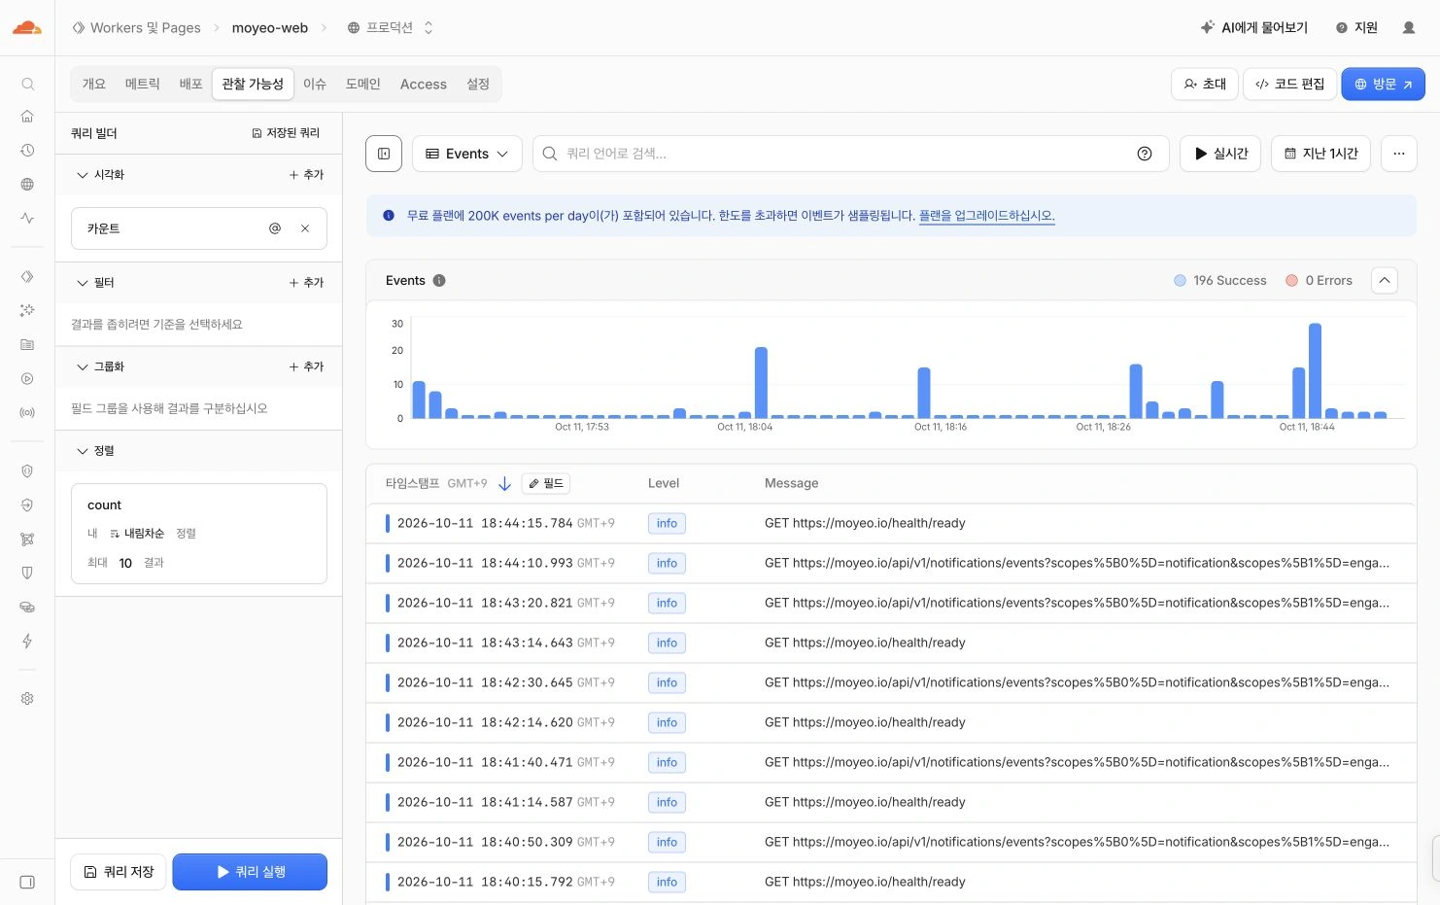Toggle query builder panel icon button
The width and height of the screenshot is (1440, 905).
click(384, 154)
